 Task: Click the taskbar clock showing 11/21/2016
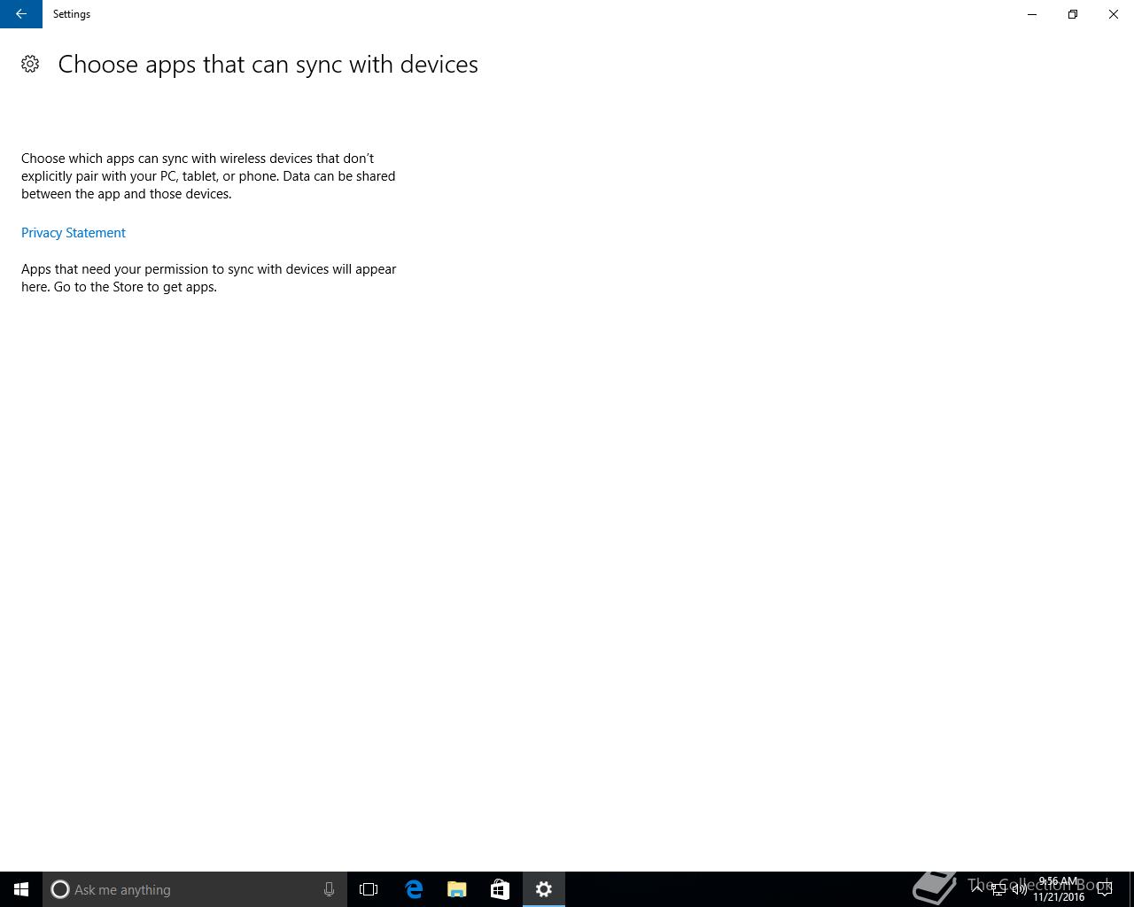pos(1059,889)
